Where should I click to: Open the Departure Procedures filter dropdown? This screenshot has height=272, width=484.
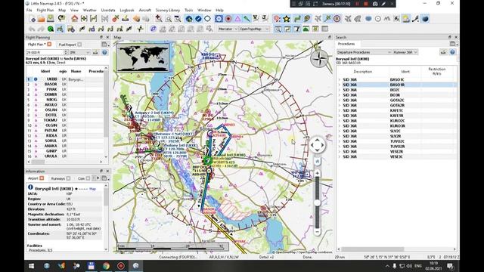[364, 52]
